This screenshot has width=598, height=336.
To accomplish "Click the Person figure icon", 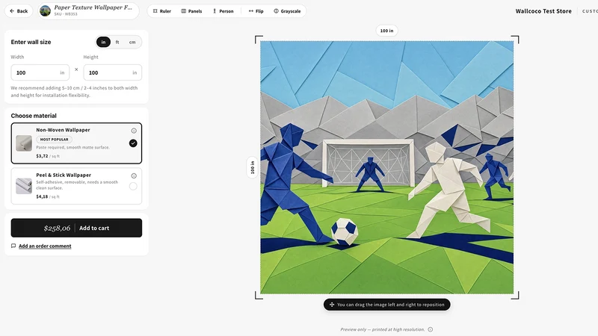I will tap(215, 11).
